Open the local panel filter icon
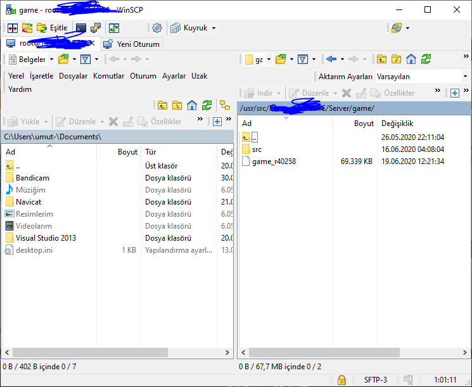 point(86,59)
